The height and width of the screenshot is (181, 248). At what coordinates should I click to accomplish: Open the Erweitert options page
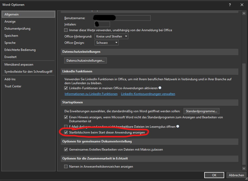tap(29, 57)
